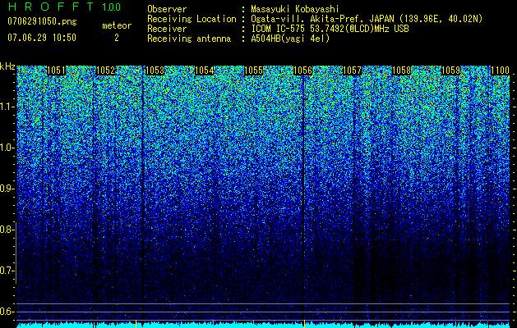
Task: Select the A504HB(yagi 4el) antenna text
Action: coord(290,39)
